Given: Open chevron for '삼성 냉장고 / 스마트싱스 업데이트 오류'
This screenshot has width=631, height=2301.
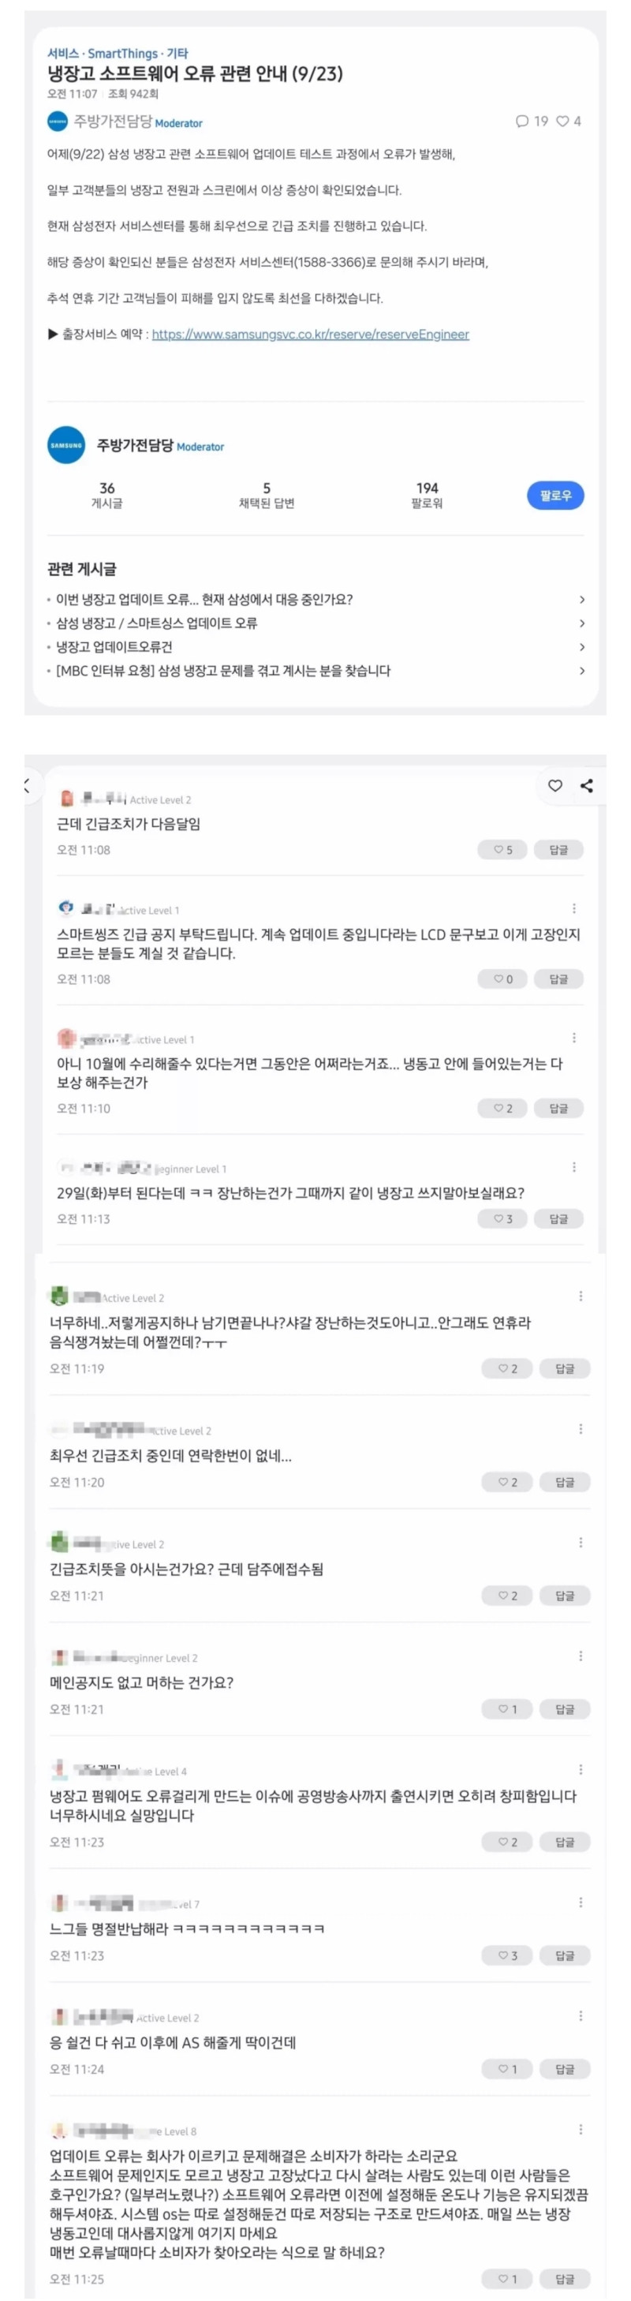Looking at the screenshot, I should pos(582,623).
